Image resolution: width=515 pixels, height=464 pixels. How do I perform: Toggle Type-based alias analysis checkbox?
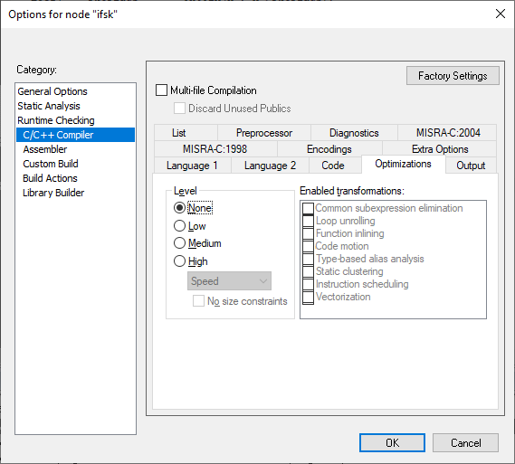(308, 259)
